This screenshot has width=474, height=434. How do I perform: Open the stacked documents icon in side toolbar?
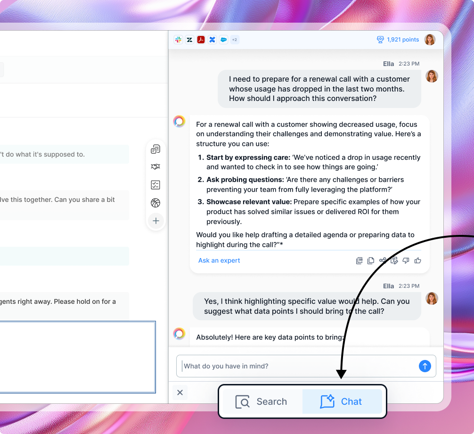(155, 150)
